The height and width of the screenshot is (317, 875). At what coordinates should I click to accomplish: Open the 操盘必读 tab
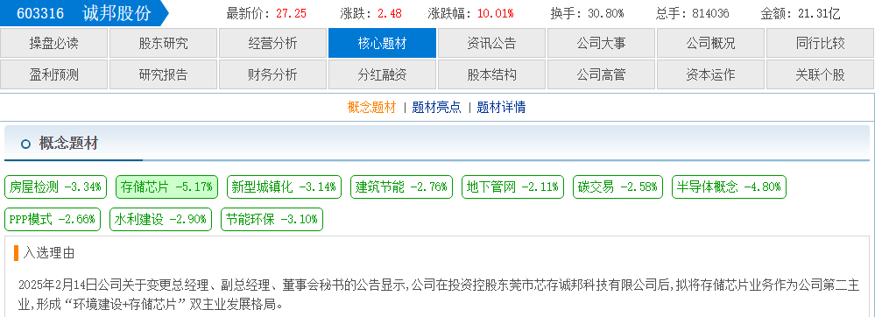tap(54, 43)
